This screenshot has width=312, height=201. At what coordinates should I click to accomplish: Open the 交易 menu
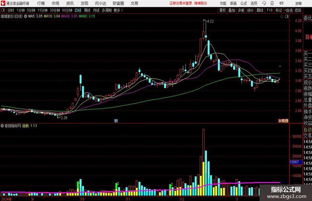click(134, 3)
